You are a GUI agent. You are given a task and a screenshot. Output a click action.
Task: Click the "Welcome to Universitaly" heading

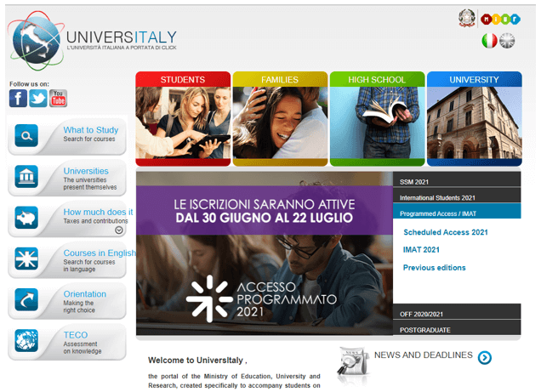(197, 361)
